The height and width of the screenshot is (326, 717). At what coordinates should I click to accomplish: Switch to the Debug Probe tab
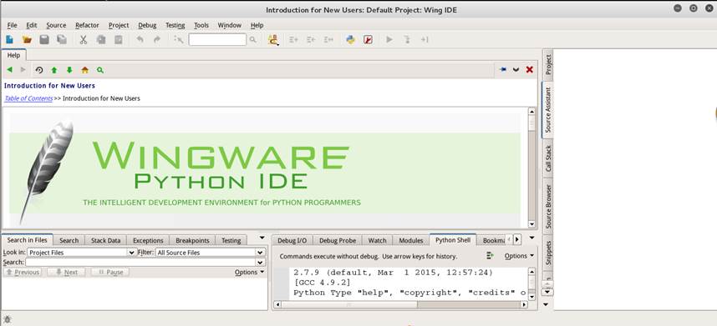[337, 240]
